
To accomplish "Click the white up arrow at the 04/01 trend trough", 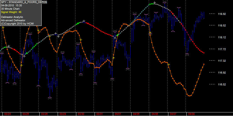I will click(115, 38).
